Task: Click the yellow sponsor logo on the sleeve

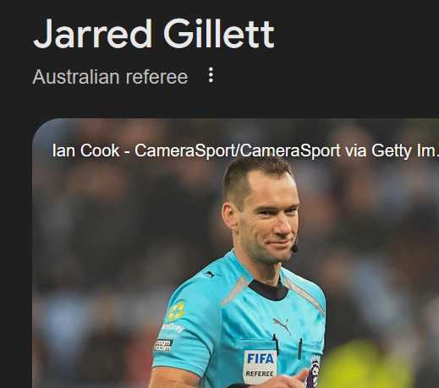Action: click(x=177, y=311)
